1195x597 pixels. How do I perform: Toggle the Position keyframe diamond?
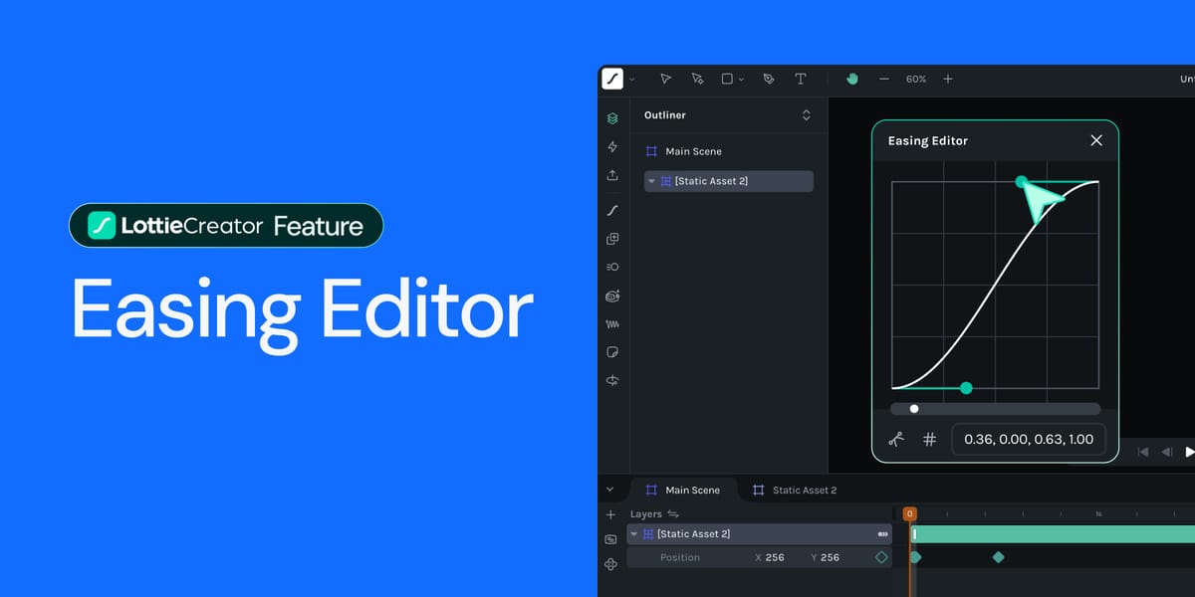880,556
